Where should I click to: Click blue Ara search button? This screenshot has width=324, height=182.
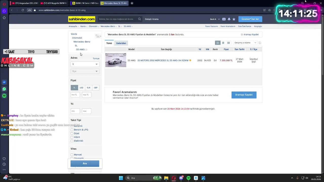point(85,164)
